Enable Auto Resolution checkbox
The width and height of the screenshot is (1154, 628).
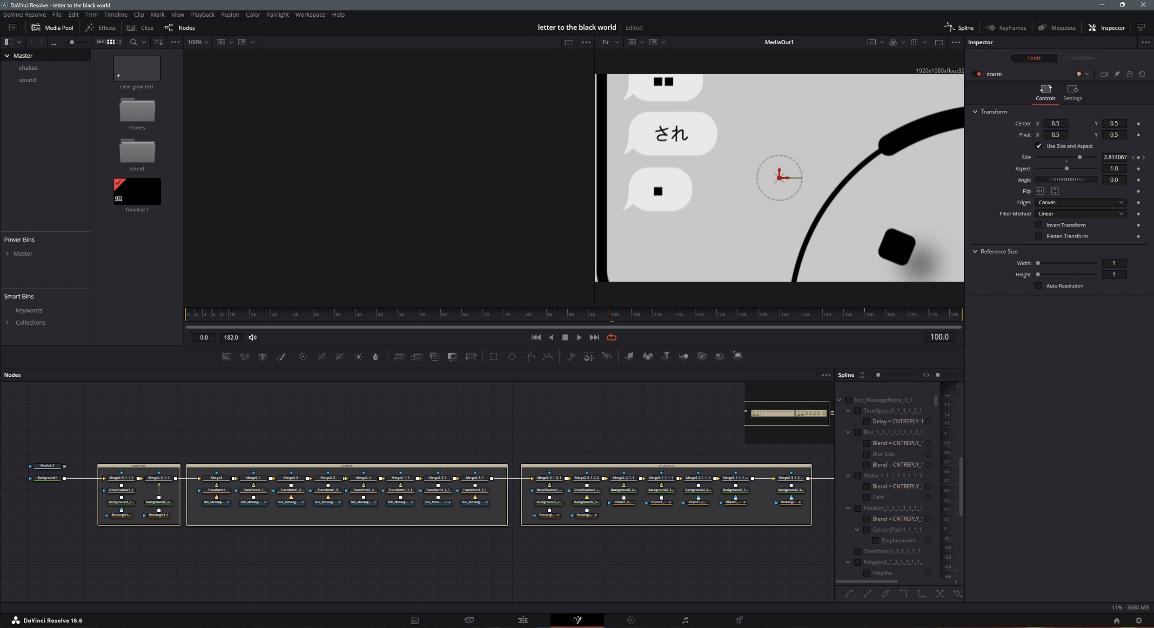(x=1039, y=286)
